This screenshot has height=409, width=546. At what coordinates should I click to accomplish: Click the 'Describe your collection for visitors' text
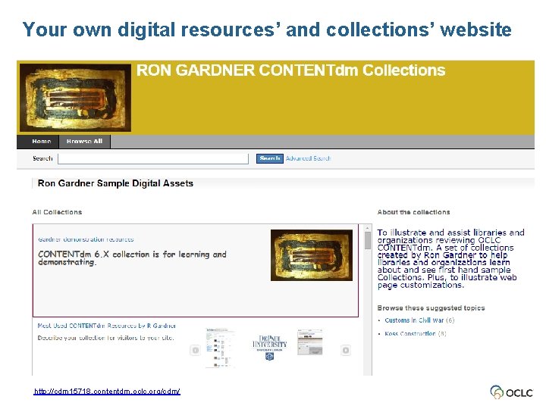tap(105, 338)
